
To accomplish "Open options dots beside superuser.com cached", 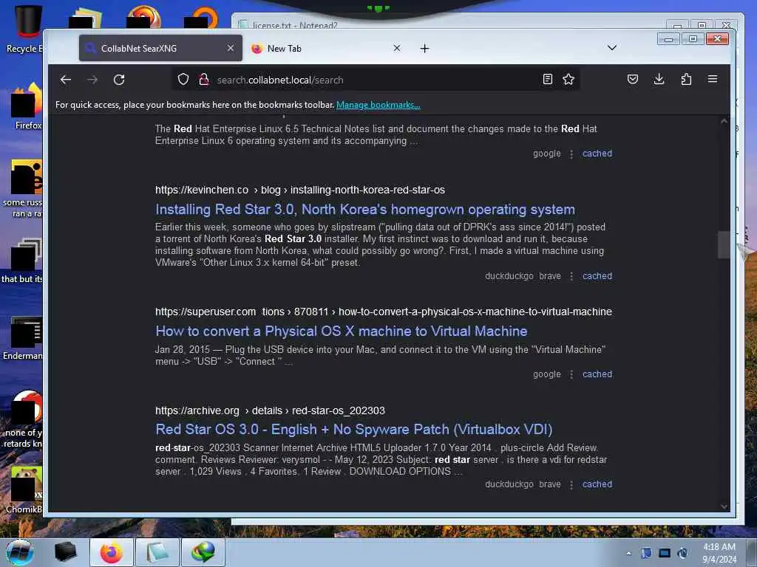I will tap(571, 374).
